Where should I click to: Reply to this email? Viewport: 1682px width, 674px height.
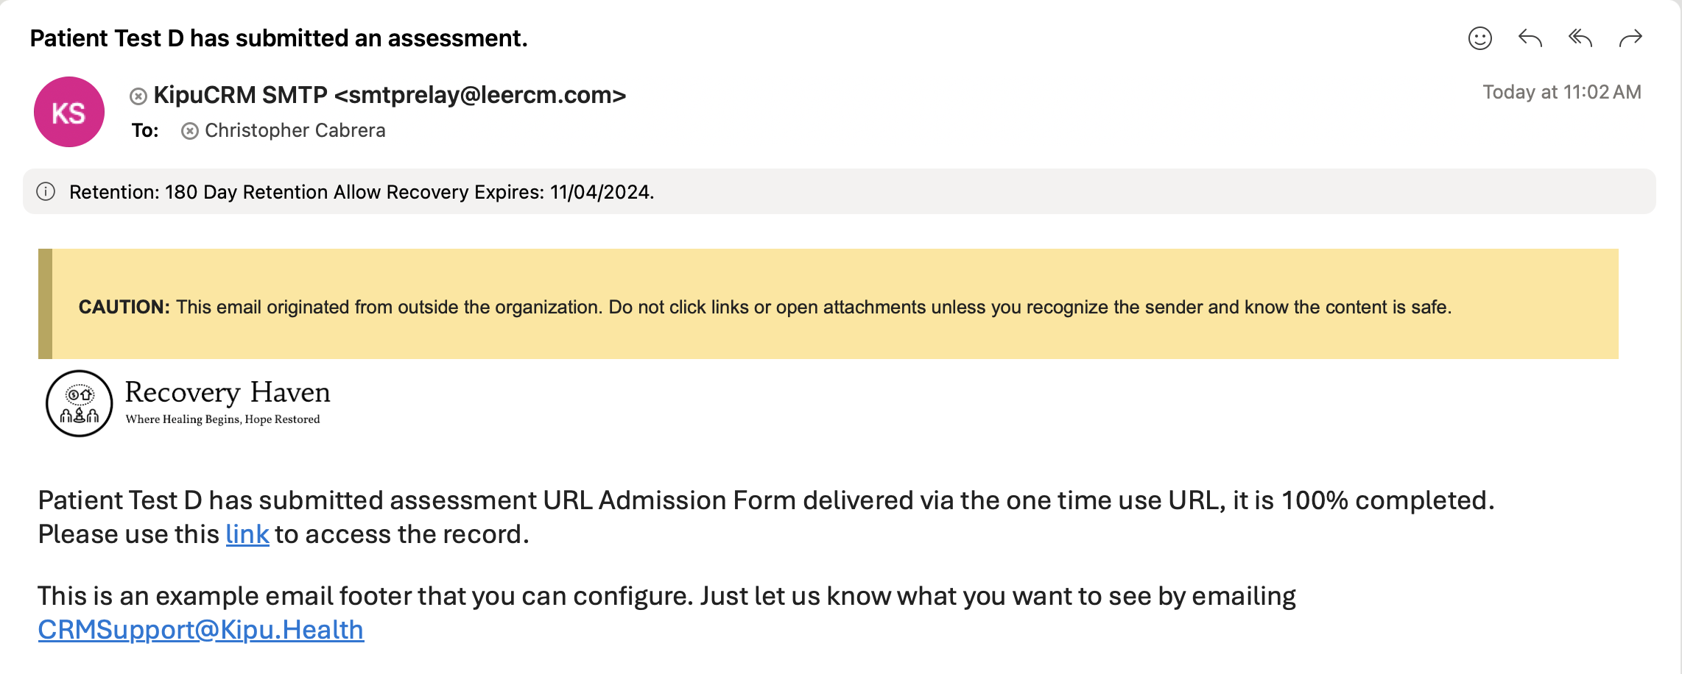tap(1530, 38)
